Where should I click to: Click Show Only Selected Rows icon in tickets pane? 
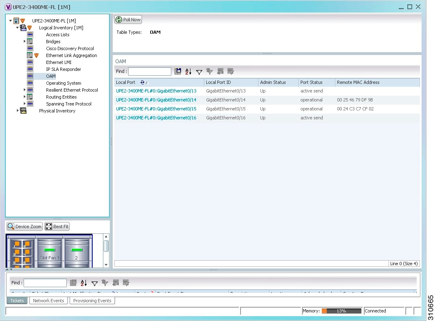(126, 283)
